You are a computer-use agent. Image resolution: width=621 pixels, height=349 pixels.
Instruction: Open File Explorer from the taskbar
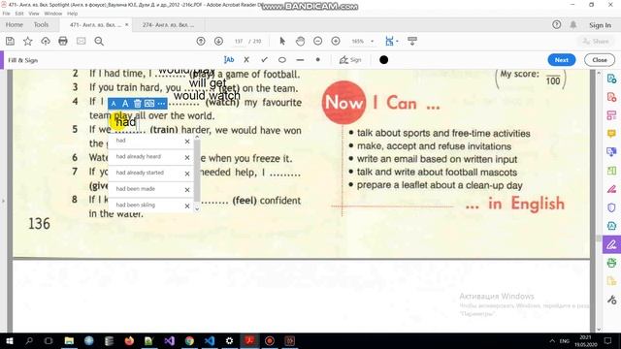coord(69,340)
